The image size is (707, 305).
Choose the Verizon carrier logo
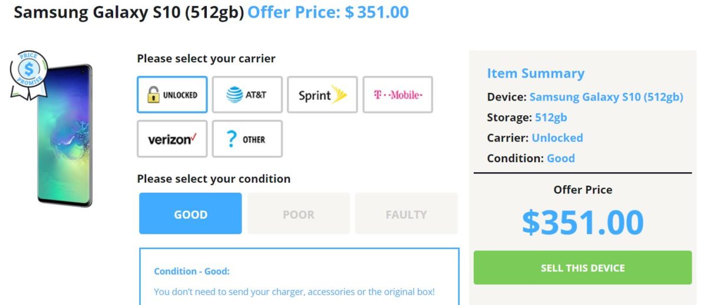coord(172,139)
